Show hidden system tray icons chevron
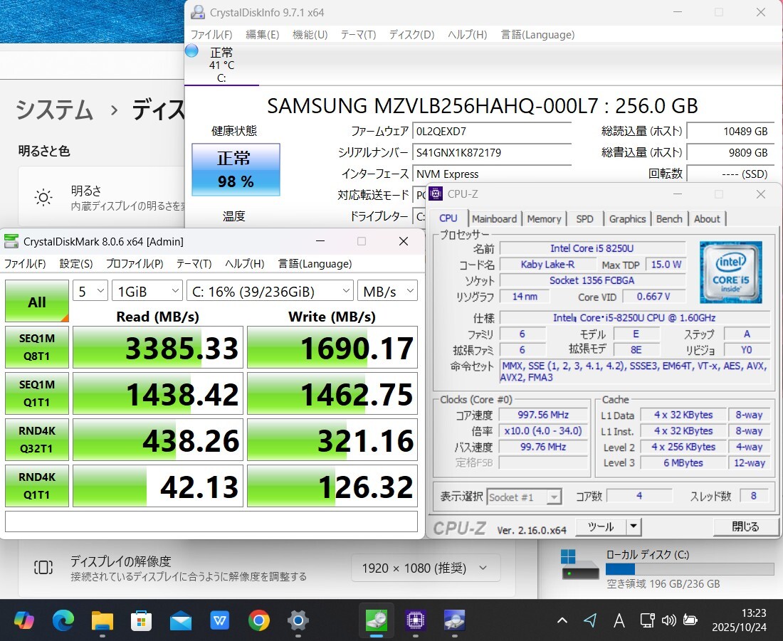 coord(562,620)
